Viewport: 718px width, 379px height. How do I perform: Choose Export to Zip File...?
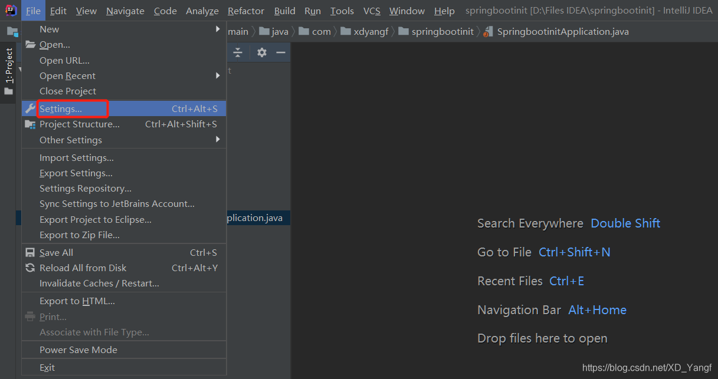[124, 235]
